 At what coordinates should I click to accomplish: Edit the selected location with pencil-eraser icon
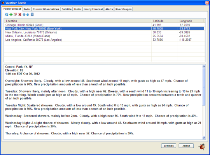tap(15, 14)
